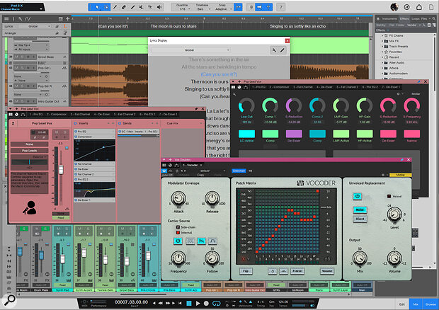This screenshot has height=310, width=439.
Task: Click the Patch Matrix reset arrow button
Action: pyautogui.click(x=273, y=271)
